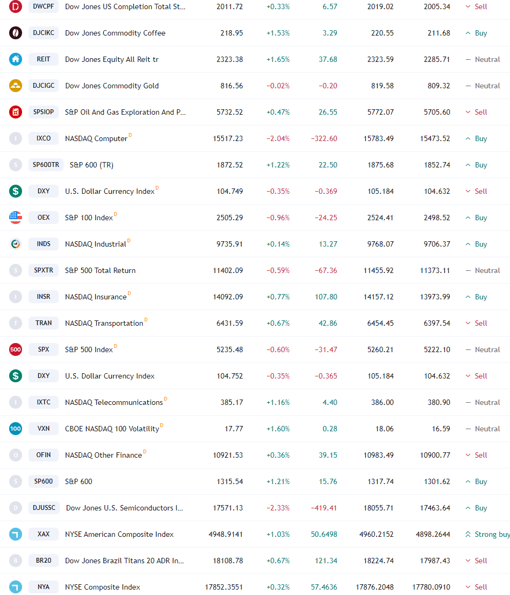This screenshot has width=510, height=595.
Task: Click the IXCO row's grey placeholder icon
Action: (16, 138)
